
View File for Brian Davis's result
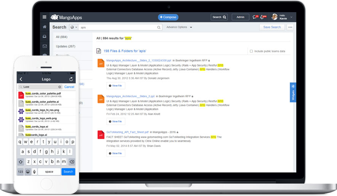116,153
